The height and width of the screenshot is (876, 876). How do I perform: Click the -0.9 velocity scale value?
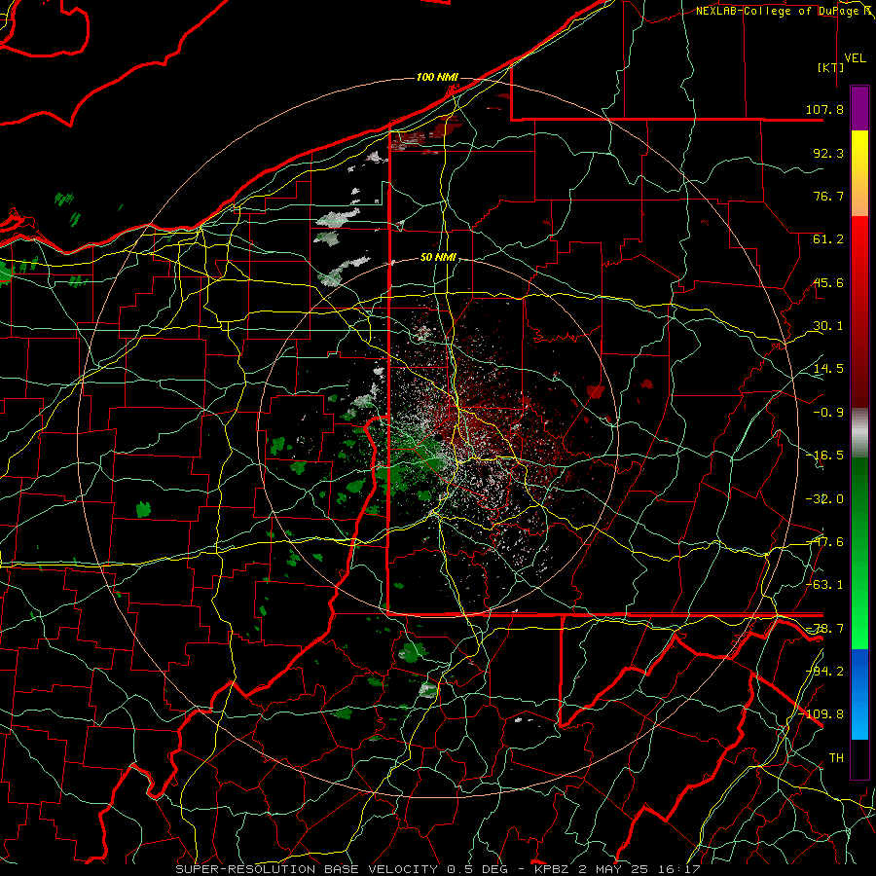[x=828, y=413]
